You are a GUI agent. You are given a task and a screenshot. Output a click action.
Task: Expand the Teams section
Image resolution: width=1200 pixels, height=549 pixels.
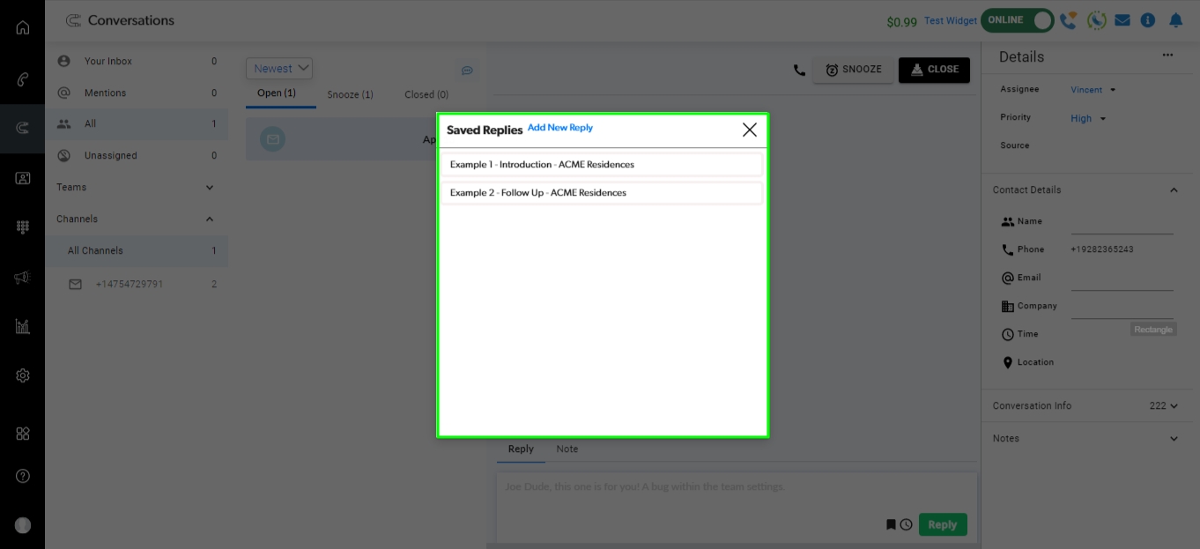[209, 188]
